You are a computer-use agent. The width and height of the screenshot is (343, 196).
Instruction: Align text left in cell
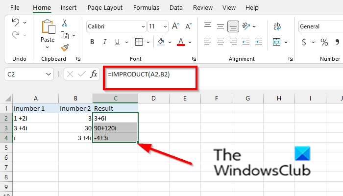coord(208,42)
